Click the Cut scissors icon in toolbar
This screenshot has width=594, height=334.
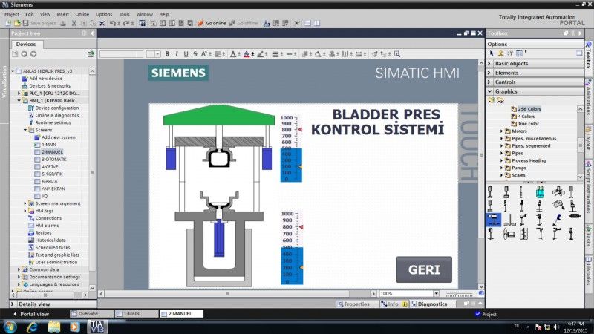point(74,23)
